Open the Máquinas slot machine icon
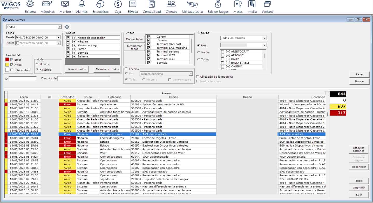 48,4
